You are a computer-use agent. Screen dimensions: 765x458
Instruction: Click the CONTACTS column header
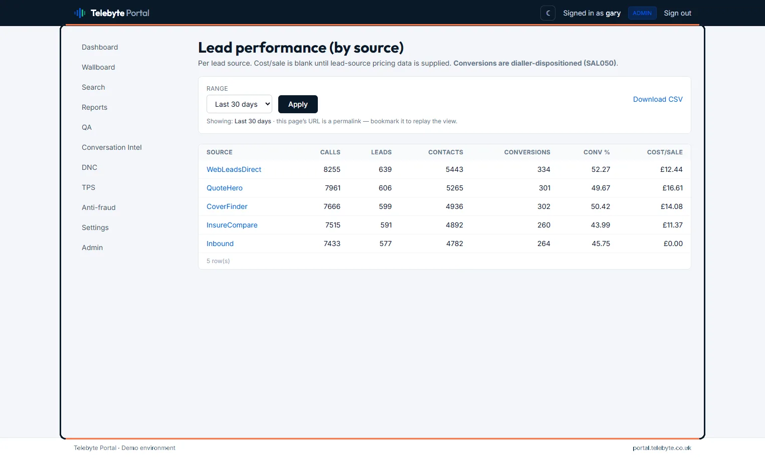click(x=446, y=152)
